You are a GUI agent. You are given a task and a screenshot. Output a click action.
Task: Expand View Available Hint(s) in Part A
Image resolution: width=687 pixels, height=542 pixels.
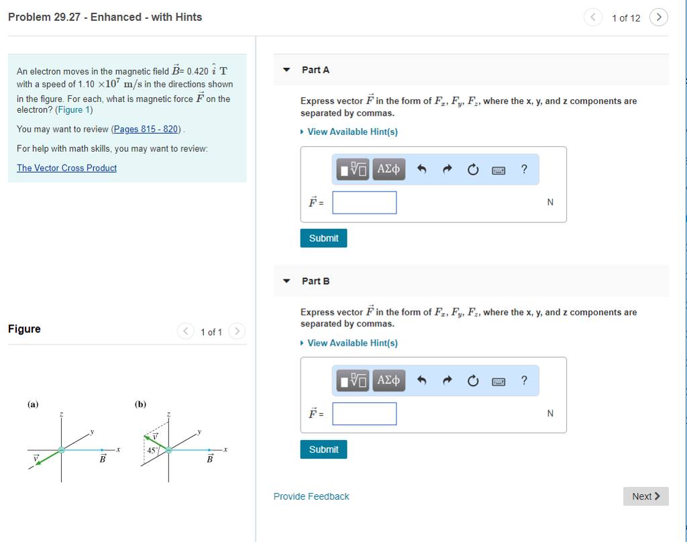point(349,132)
